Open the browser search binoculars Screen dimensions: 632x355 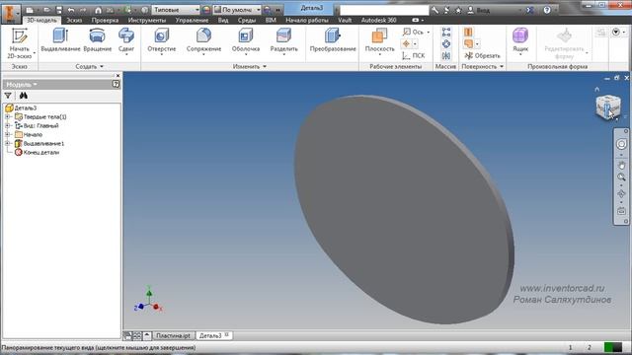pyautogui.click(x=24, y=96)
